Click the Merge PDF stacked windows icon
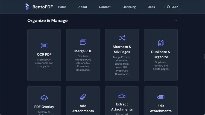The height and width of the screenshot is (115, 205). tap(83, 42)
